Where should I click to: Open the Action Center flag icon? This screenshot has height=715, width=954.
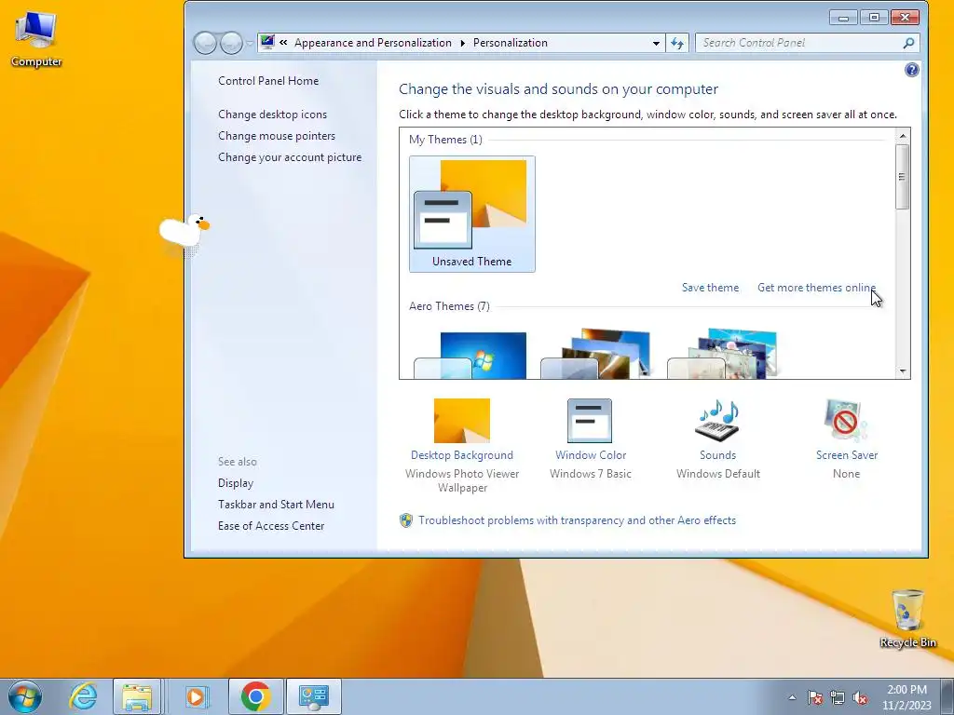point(814,697)
